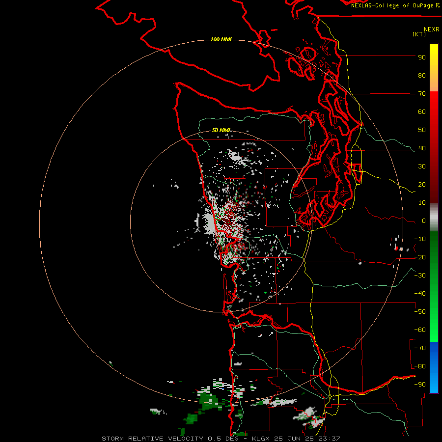
Task: Click the positive 70 knot scale label
Action: [x=422, y=94]
